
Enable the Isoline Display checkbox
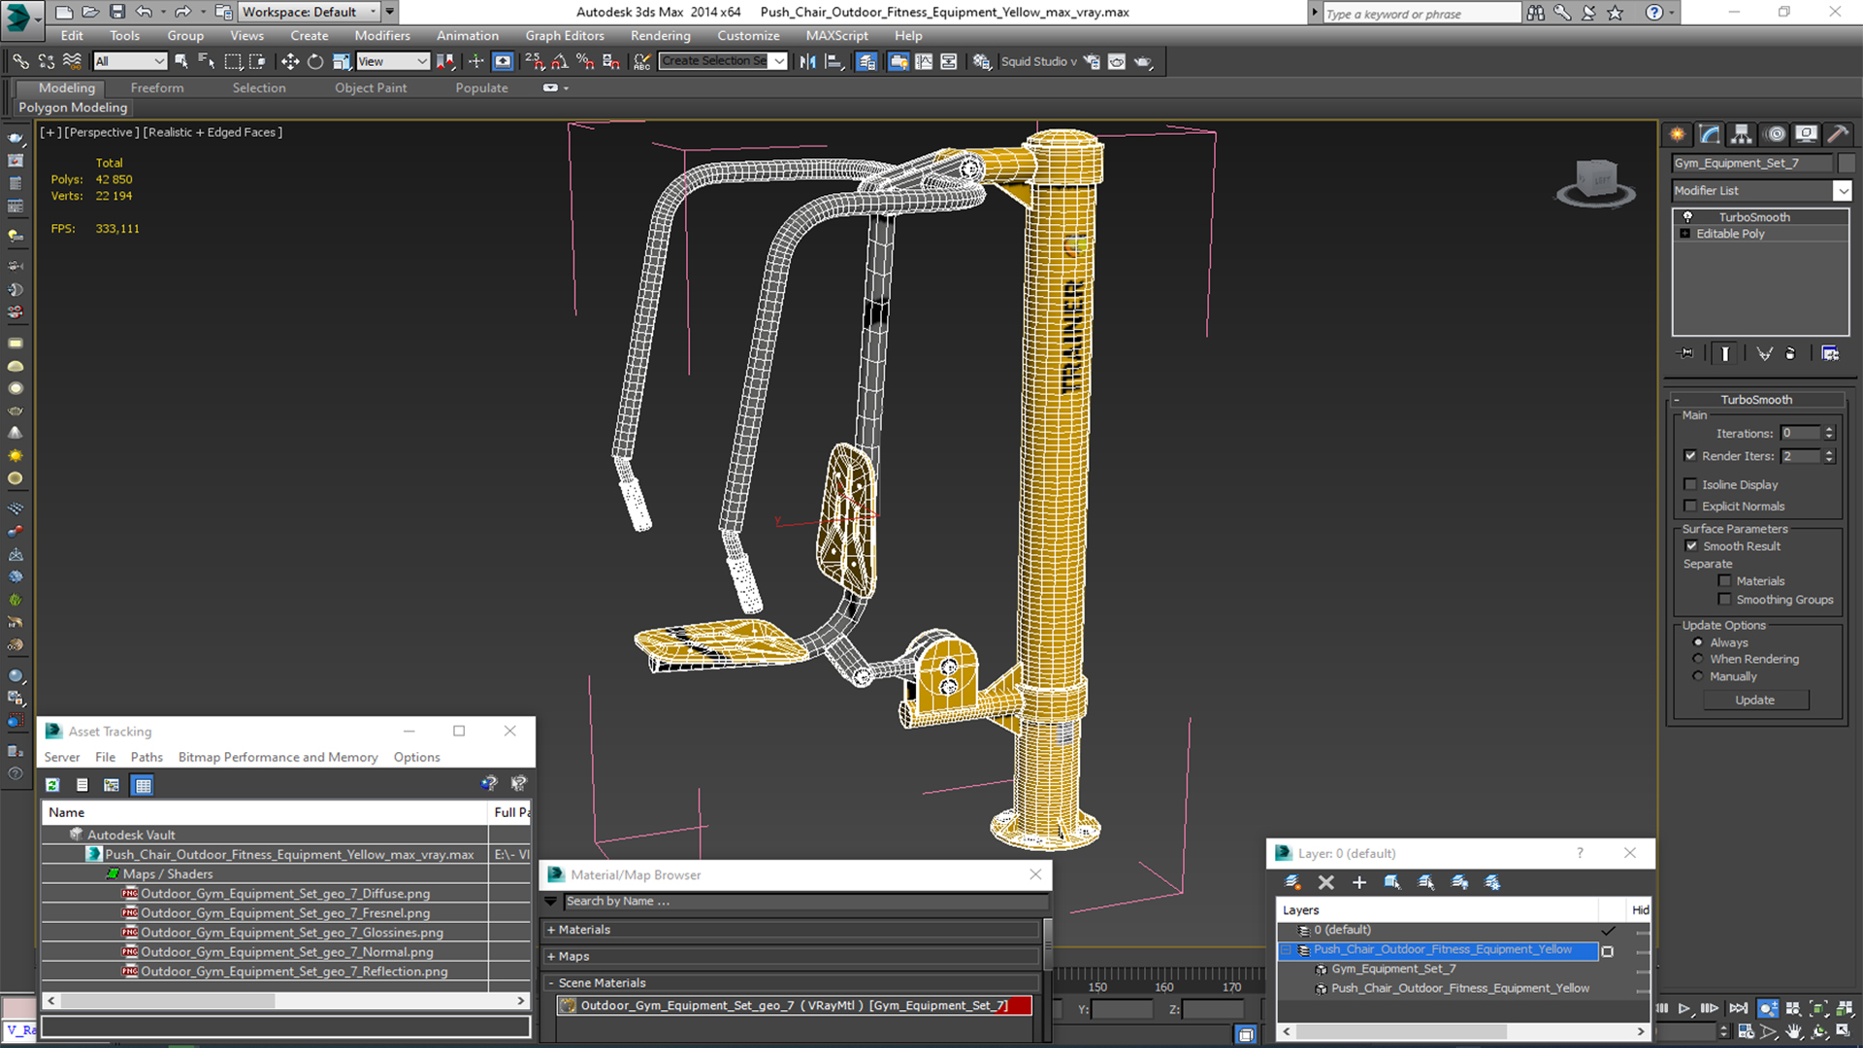click(1691, 484)
